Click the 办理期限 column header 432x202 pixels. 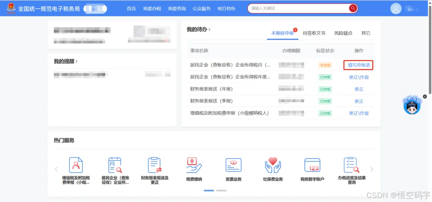coord(291,51)
